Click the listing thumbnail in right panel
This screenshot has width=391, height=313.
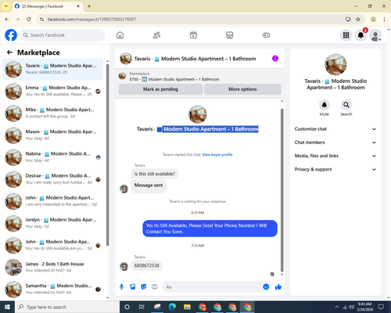[x=335, y=64]
